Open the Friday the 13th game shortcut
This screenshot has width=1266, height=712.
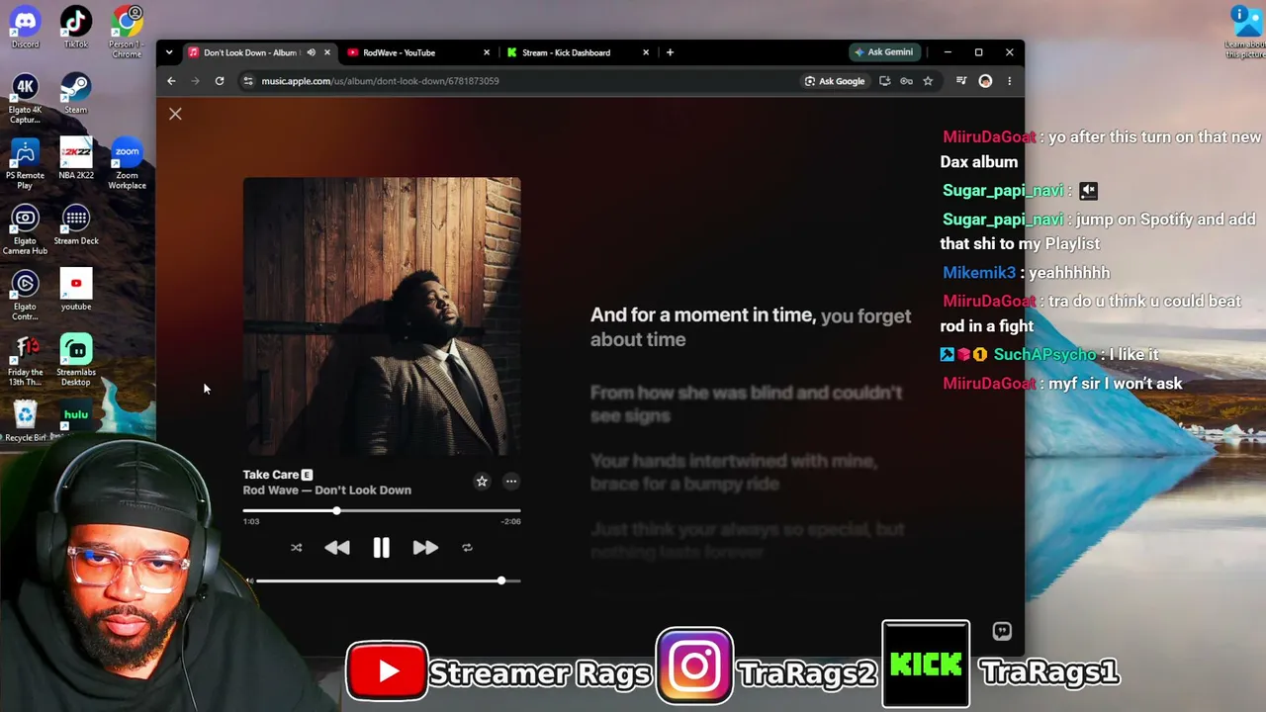(x=25, y=360)
